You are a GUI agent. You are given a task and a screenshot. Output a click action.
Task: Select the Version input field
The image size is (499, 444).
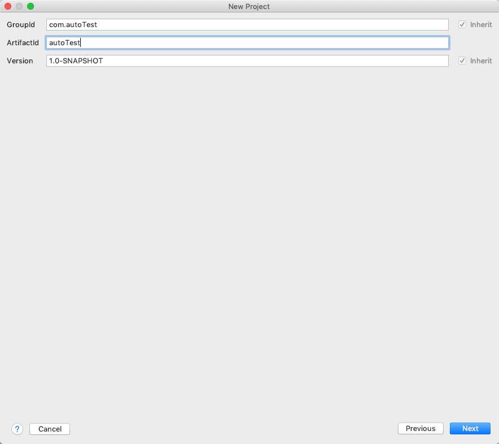point(248,61)
